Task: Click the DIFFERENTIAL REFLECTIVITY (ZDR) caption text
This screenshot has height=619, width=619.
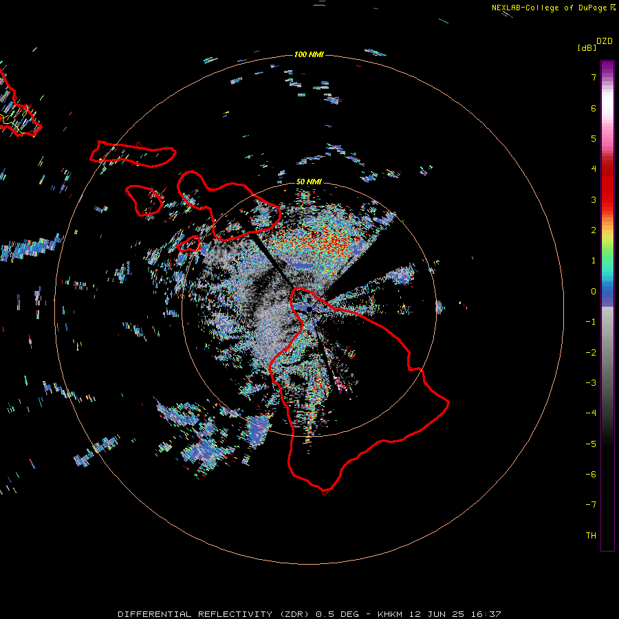Action: 215,614
